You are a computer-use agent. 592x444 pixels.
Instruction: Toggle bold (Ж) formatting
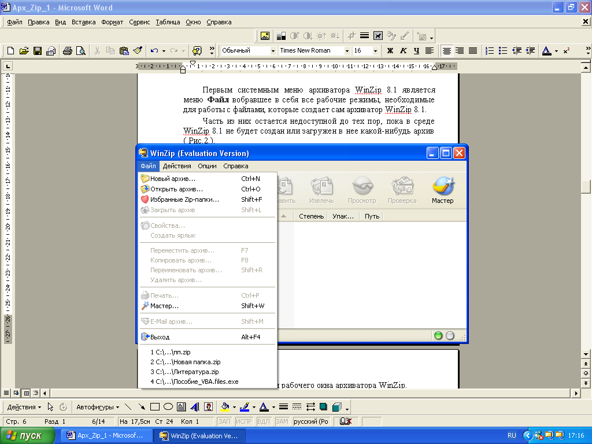point(390,51)
